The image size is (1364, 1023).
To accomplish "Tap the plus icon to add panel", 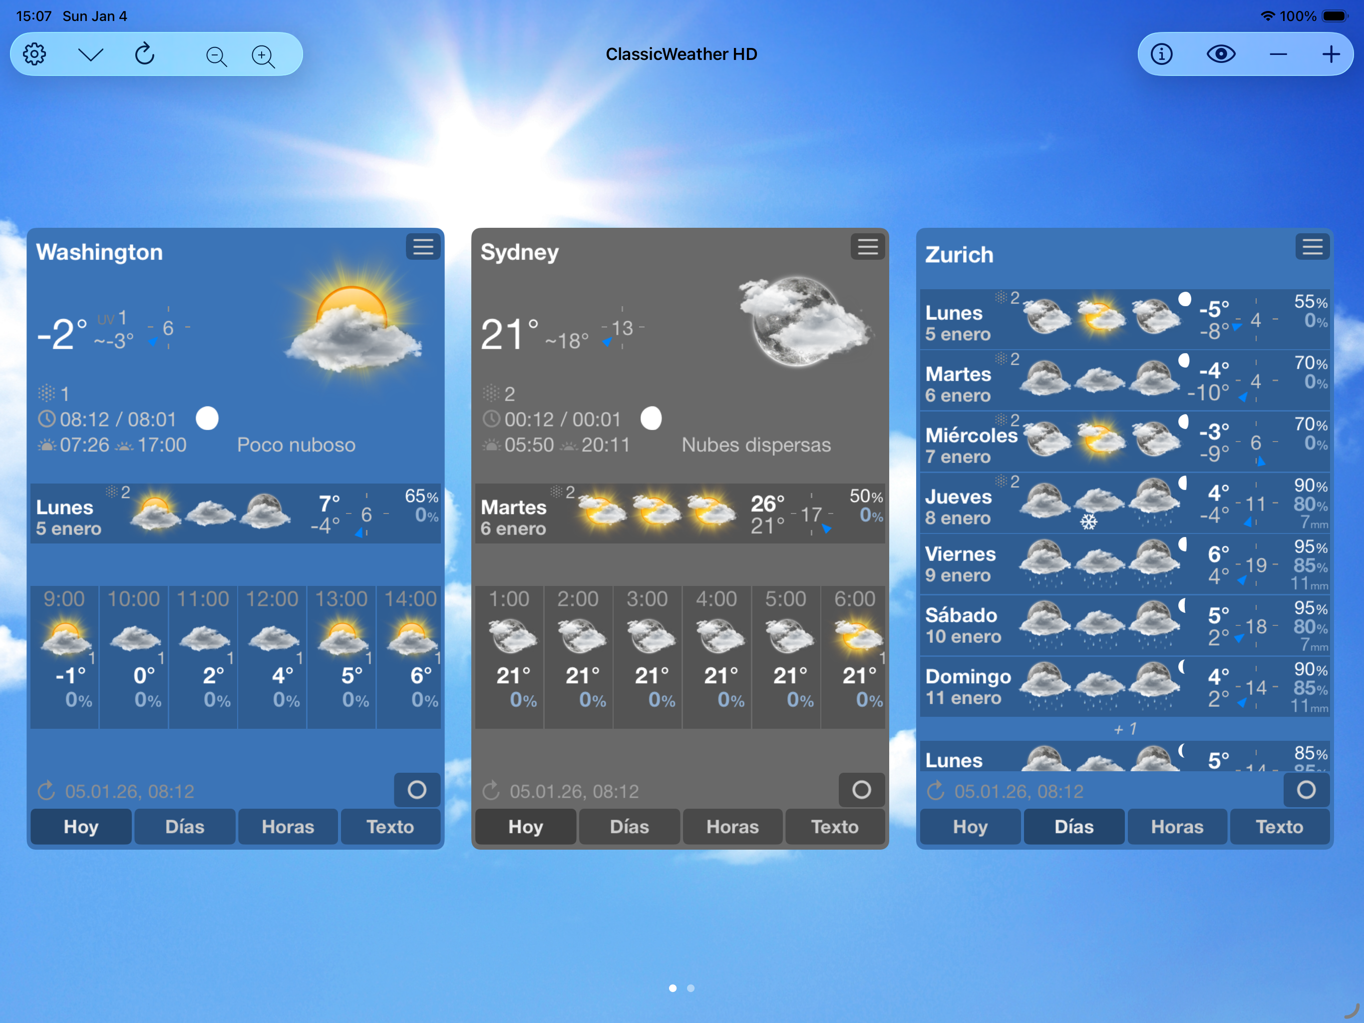I will 1331,54.
